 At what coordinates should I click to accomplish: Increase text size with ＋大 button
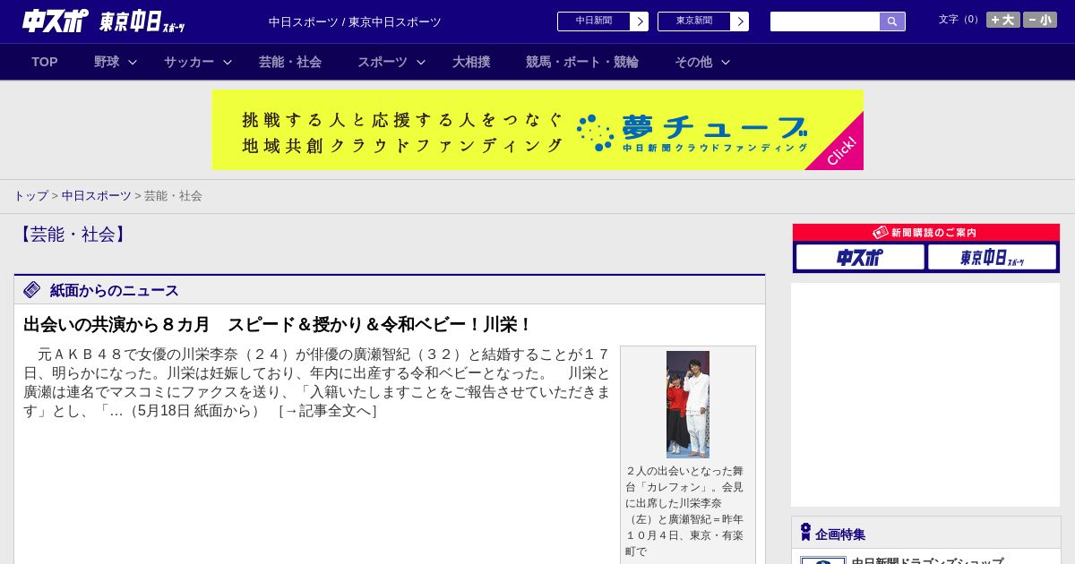[x=1003, y=20]
